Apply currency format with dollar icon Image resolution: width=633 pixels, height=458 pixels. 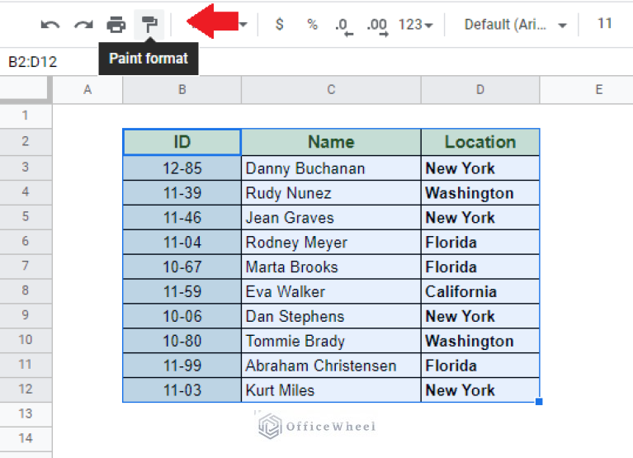coord(279,25)
